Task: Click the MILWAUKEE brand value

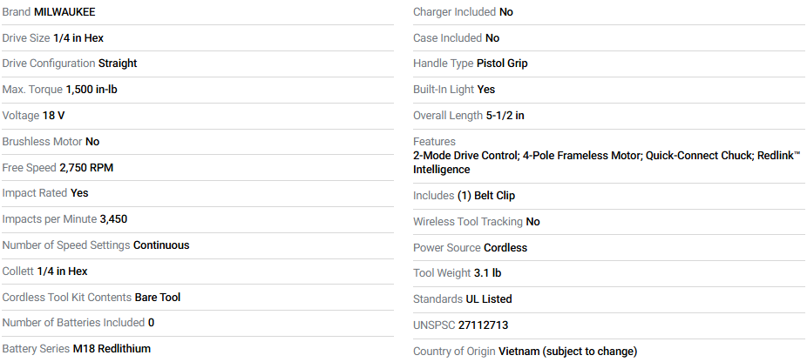Action: 64,12
